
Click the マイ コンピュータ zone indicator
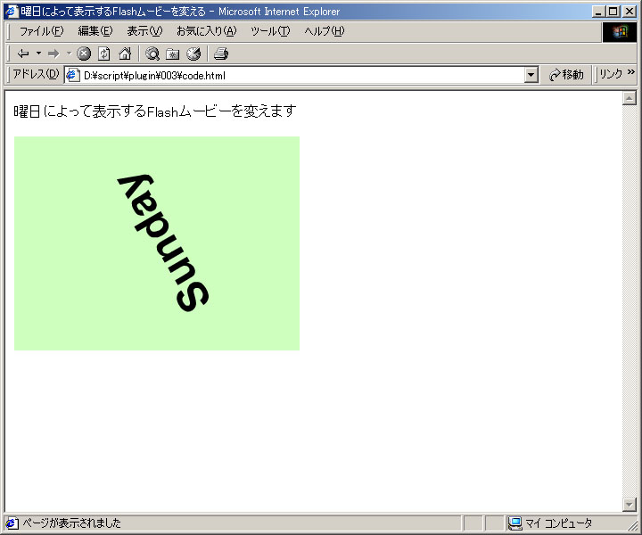(550, 523)
